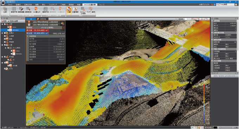The height and width of the screenshot is (129, 239).
Task: Click the colored blocks icon beside date rows
Action: click(62, 23)
